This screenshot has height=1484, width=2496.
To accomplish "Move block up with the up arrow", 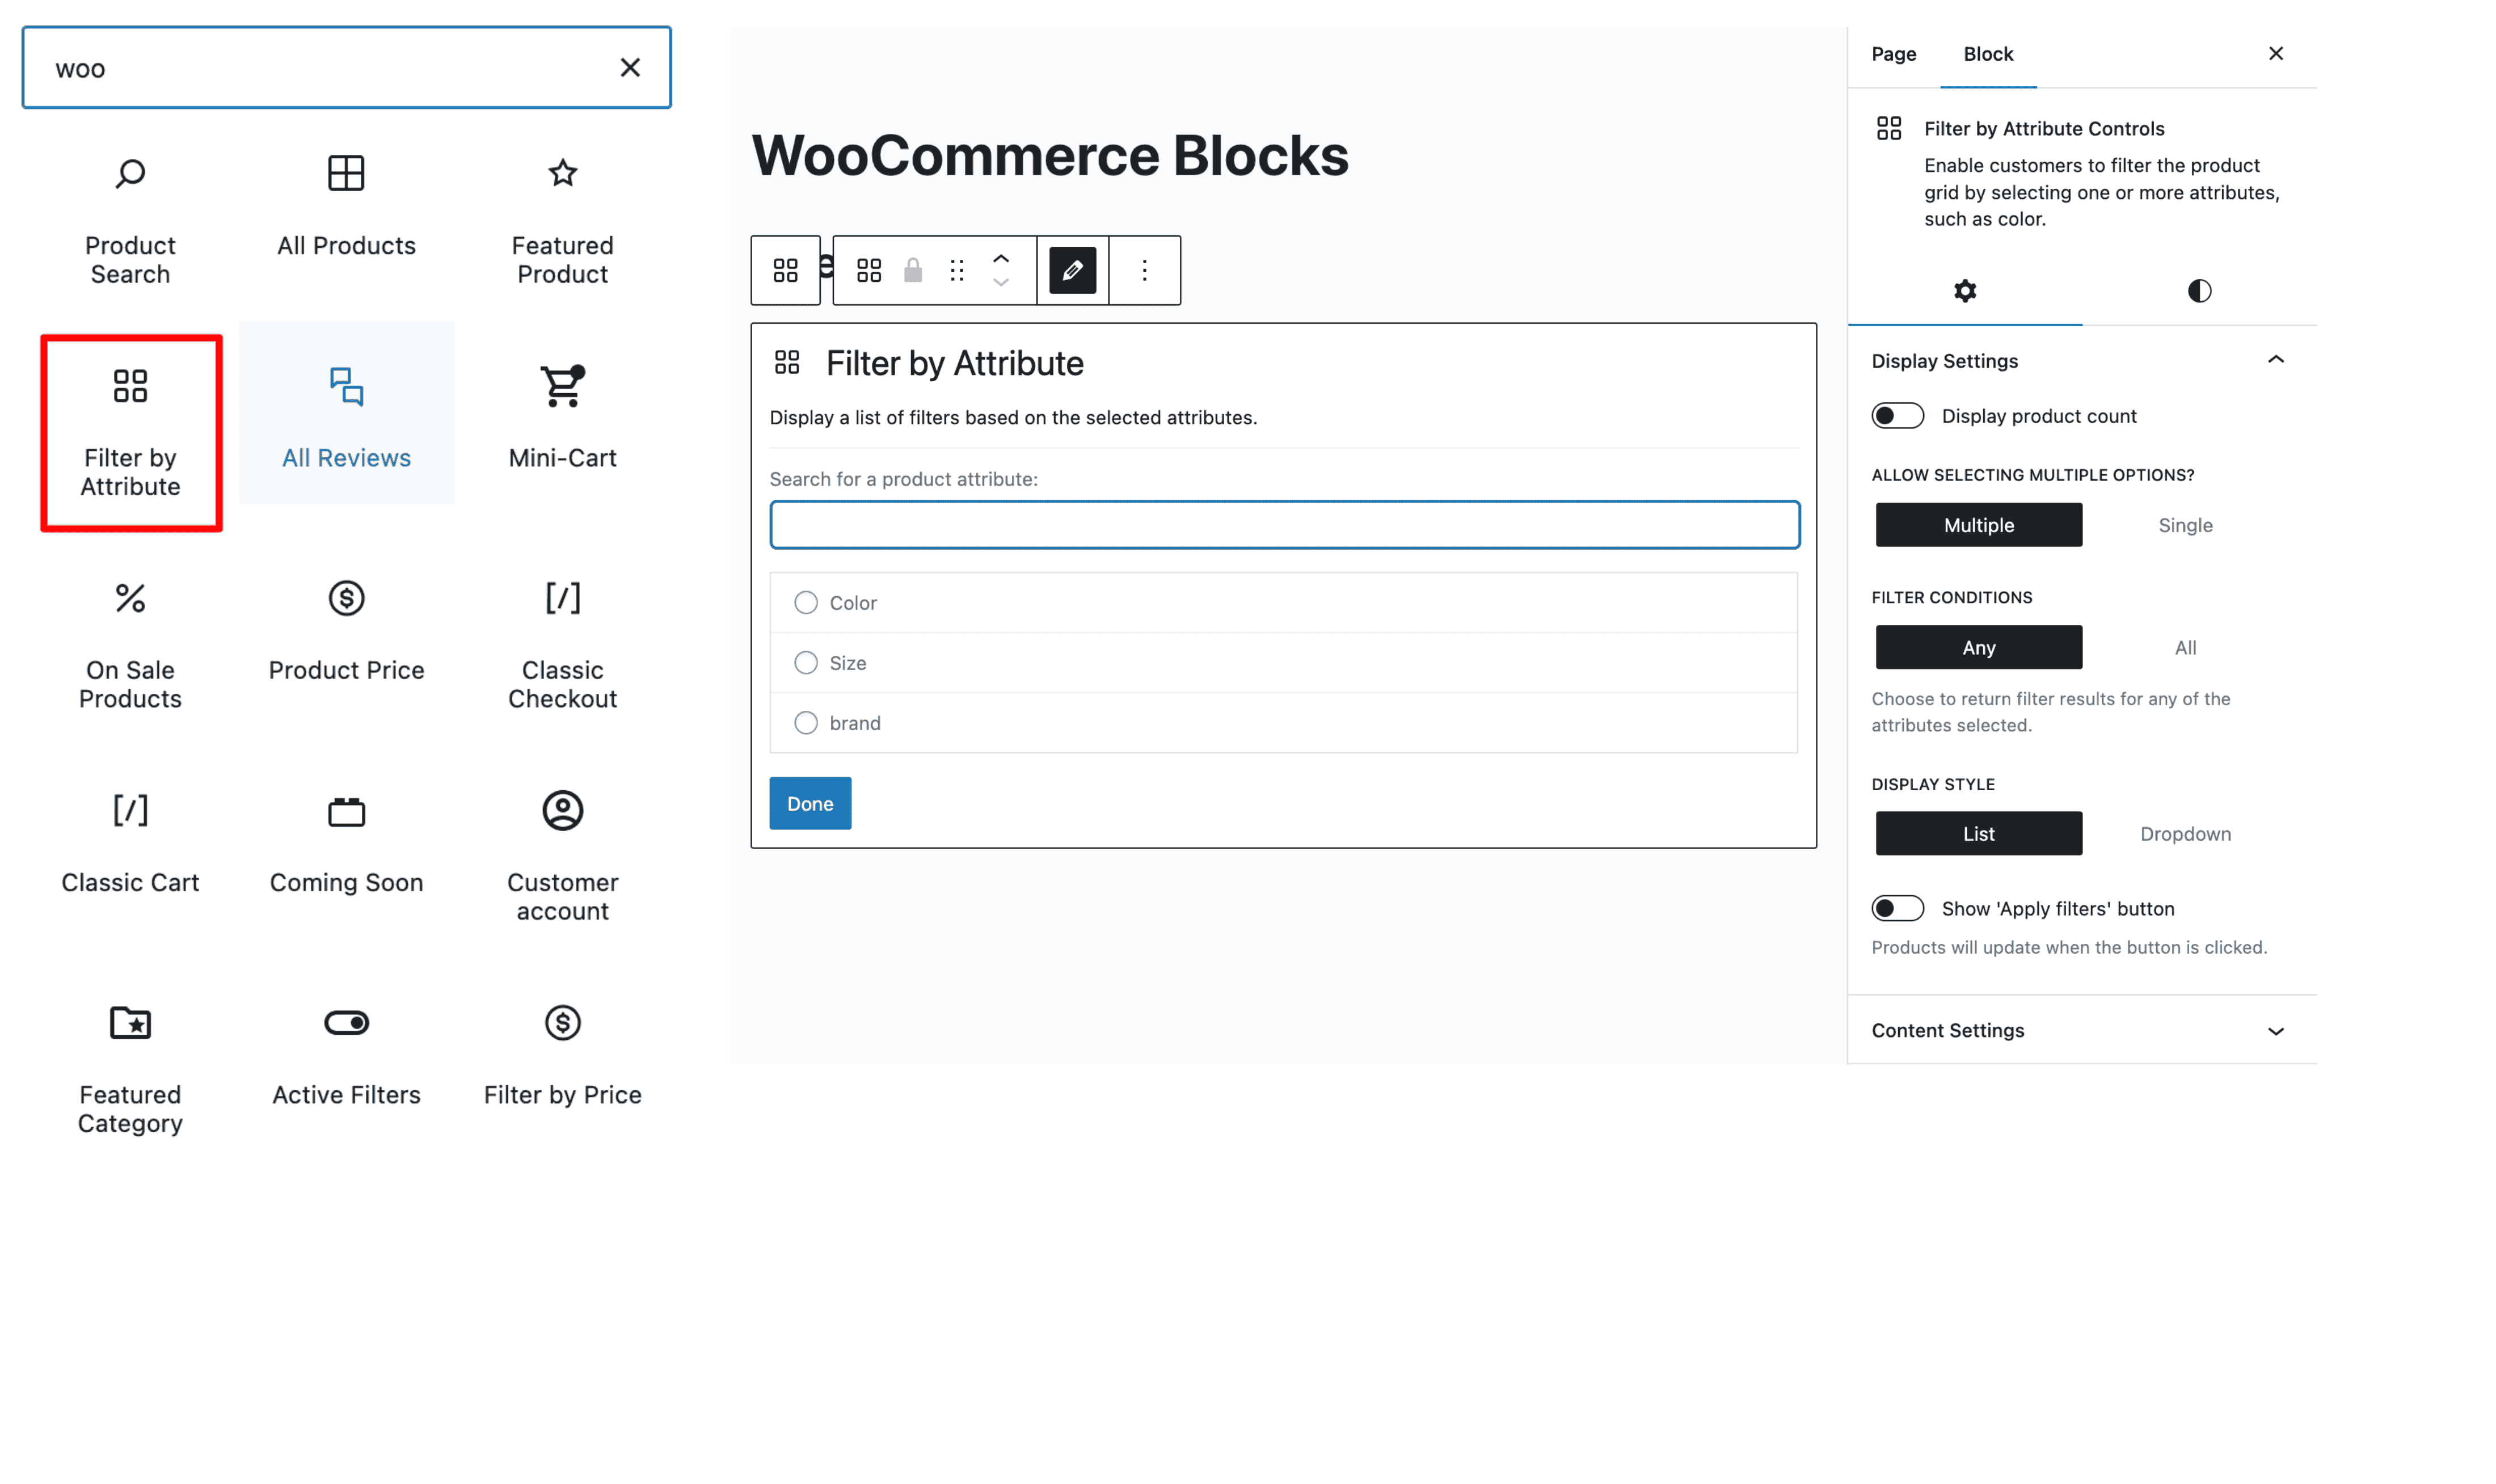I will point(1000,258).
